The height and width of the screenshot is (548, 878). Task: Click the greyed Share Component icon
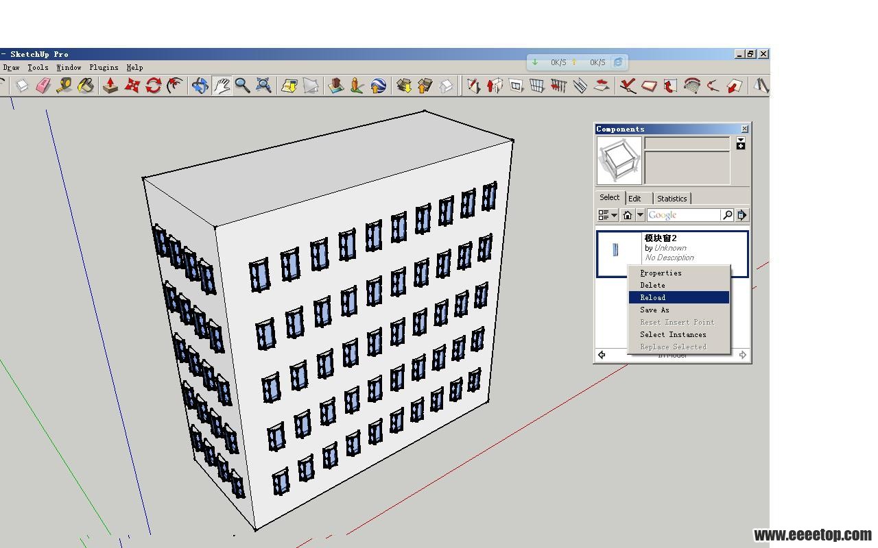[x=447, y=86]
